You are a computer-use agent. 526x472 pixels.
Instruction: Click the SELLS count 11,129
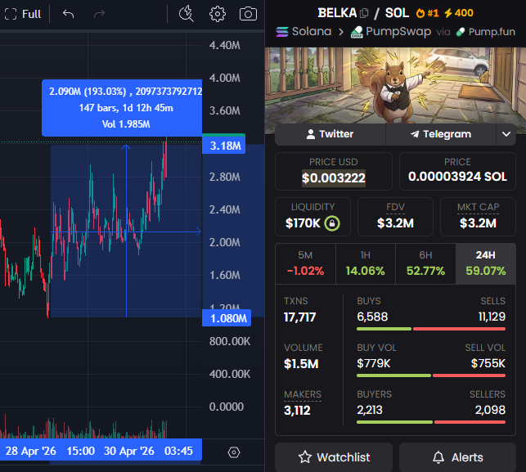click(x=492, y=317)
